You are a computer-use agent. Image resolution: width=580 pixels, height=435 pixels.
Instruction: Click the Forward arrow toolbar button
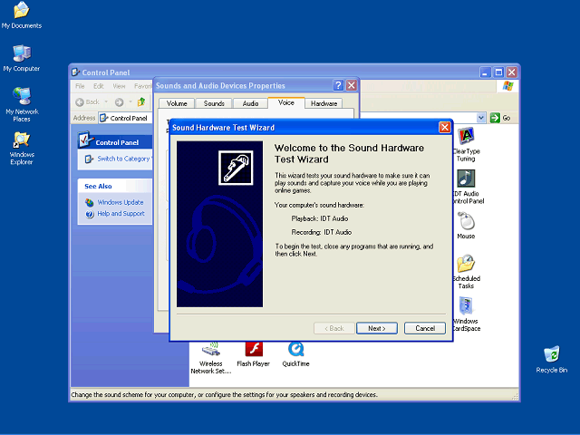[x=119, y=101]
